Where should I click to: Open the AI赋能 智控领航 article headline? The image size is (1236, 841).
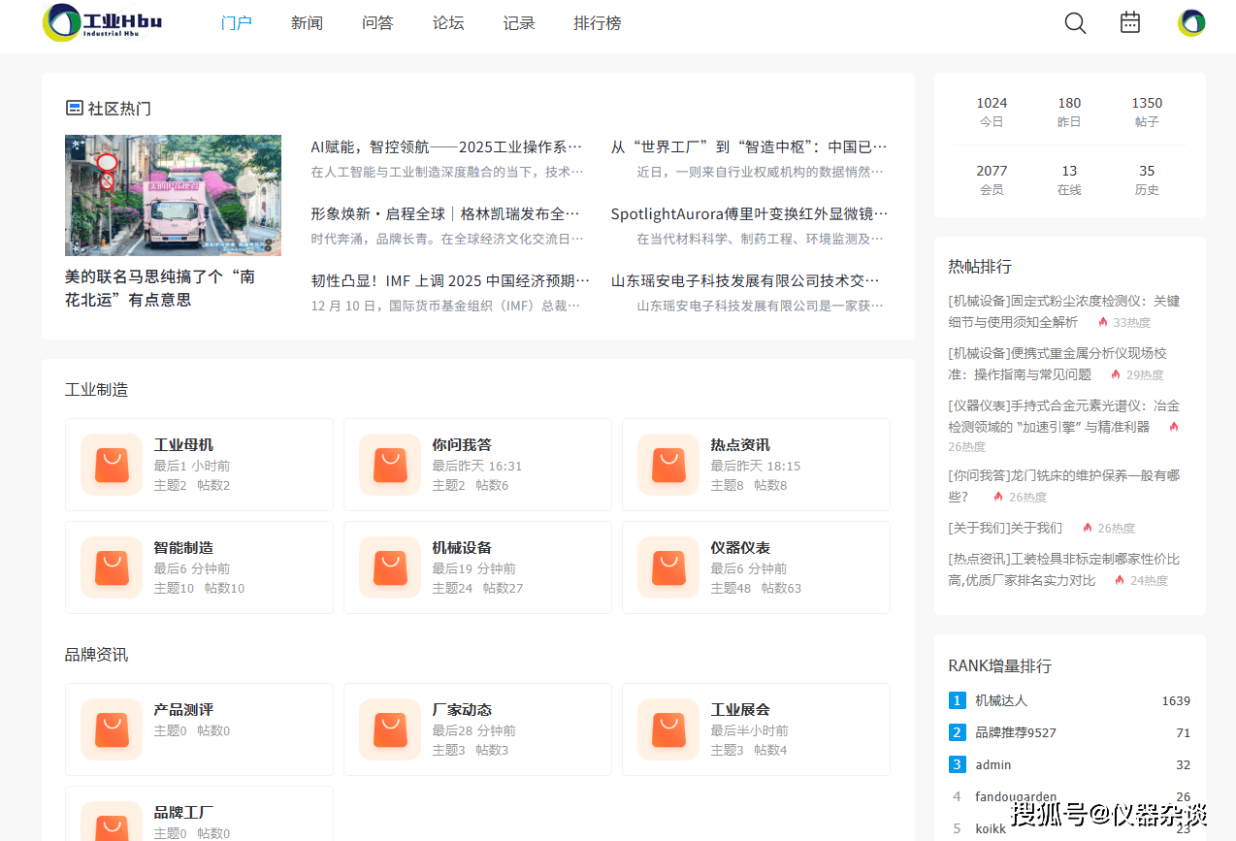(x=446, y=147)
